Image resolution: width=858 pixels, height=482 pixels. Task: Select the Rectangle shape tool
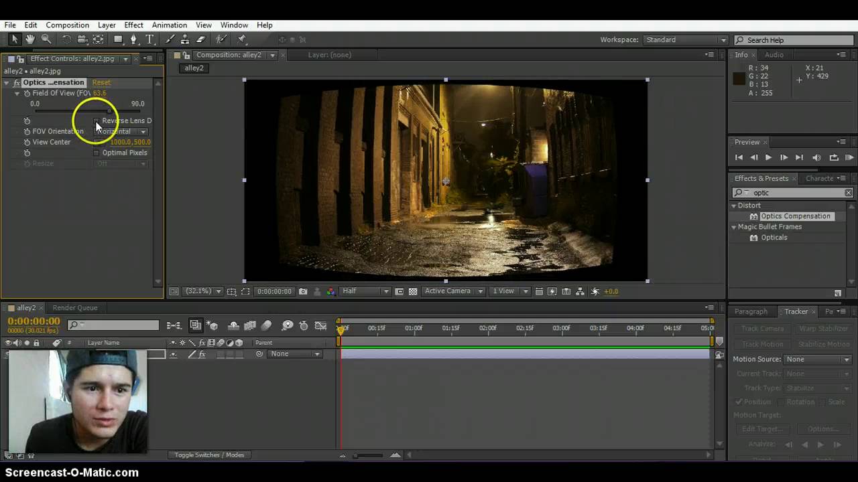[x=118, y=39]
